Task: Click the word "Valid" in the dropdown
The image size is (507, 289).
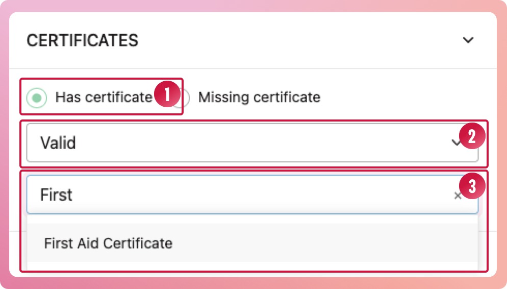Action: click(58, 143)
